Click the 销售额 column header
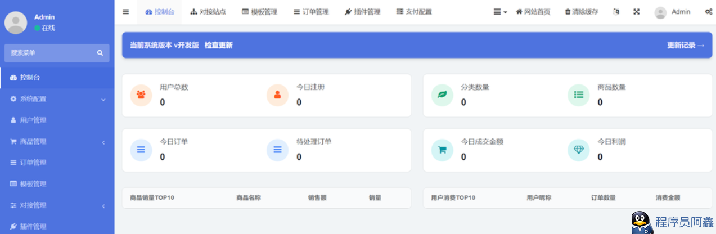 point(317,198)
